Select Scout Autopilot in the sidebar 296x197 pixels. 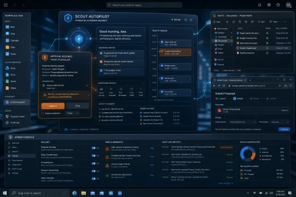point(16,102)
